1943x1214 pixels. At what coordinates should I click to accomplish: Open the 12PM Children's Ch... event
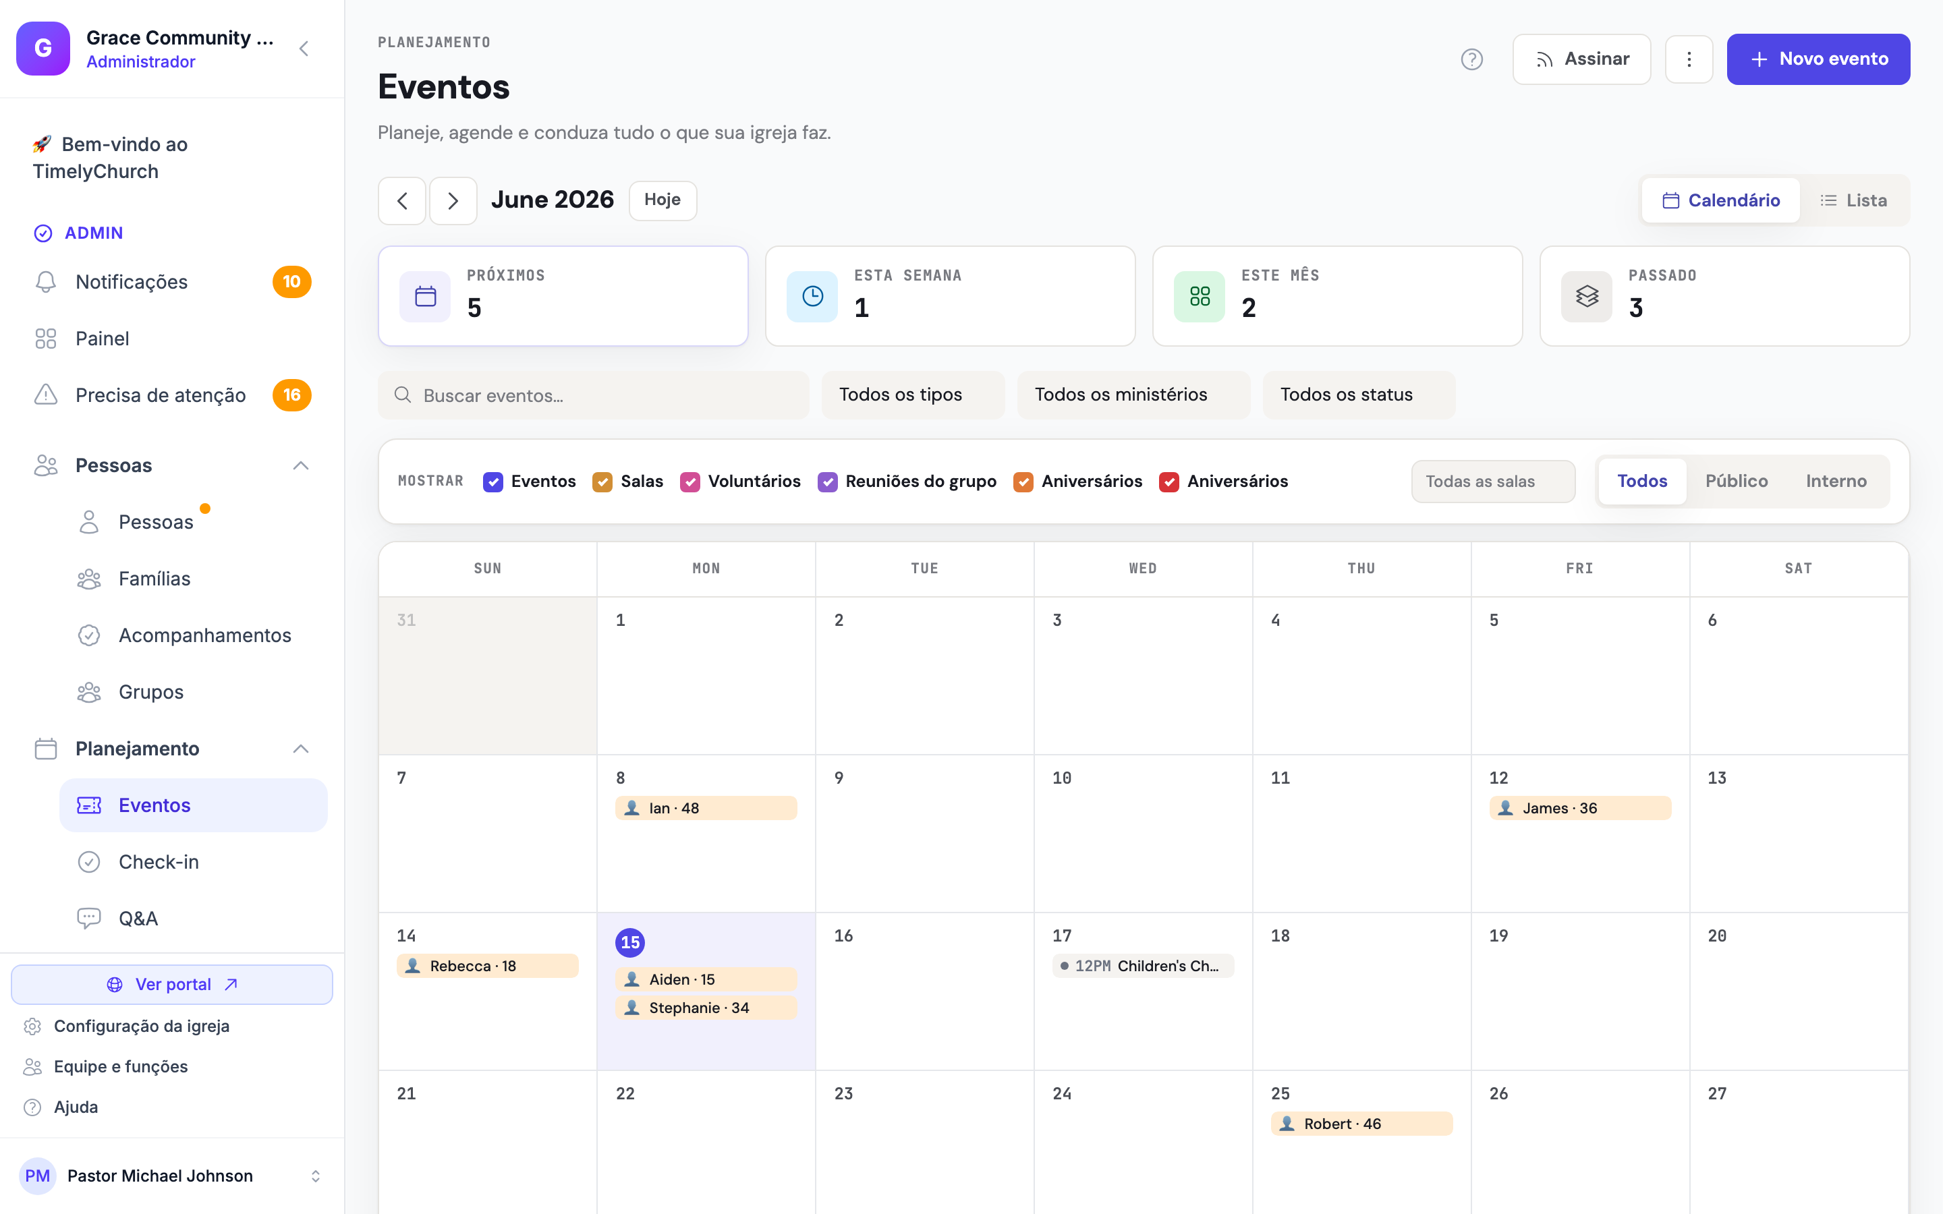[1142, 966]
